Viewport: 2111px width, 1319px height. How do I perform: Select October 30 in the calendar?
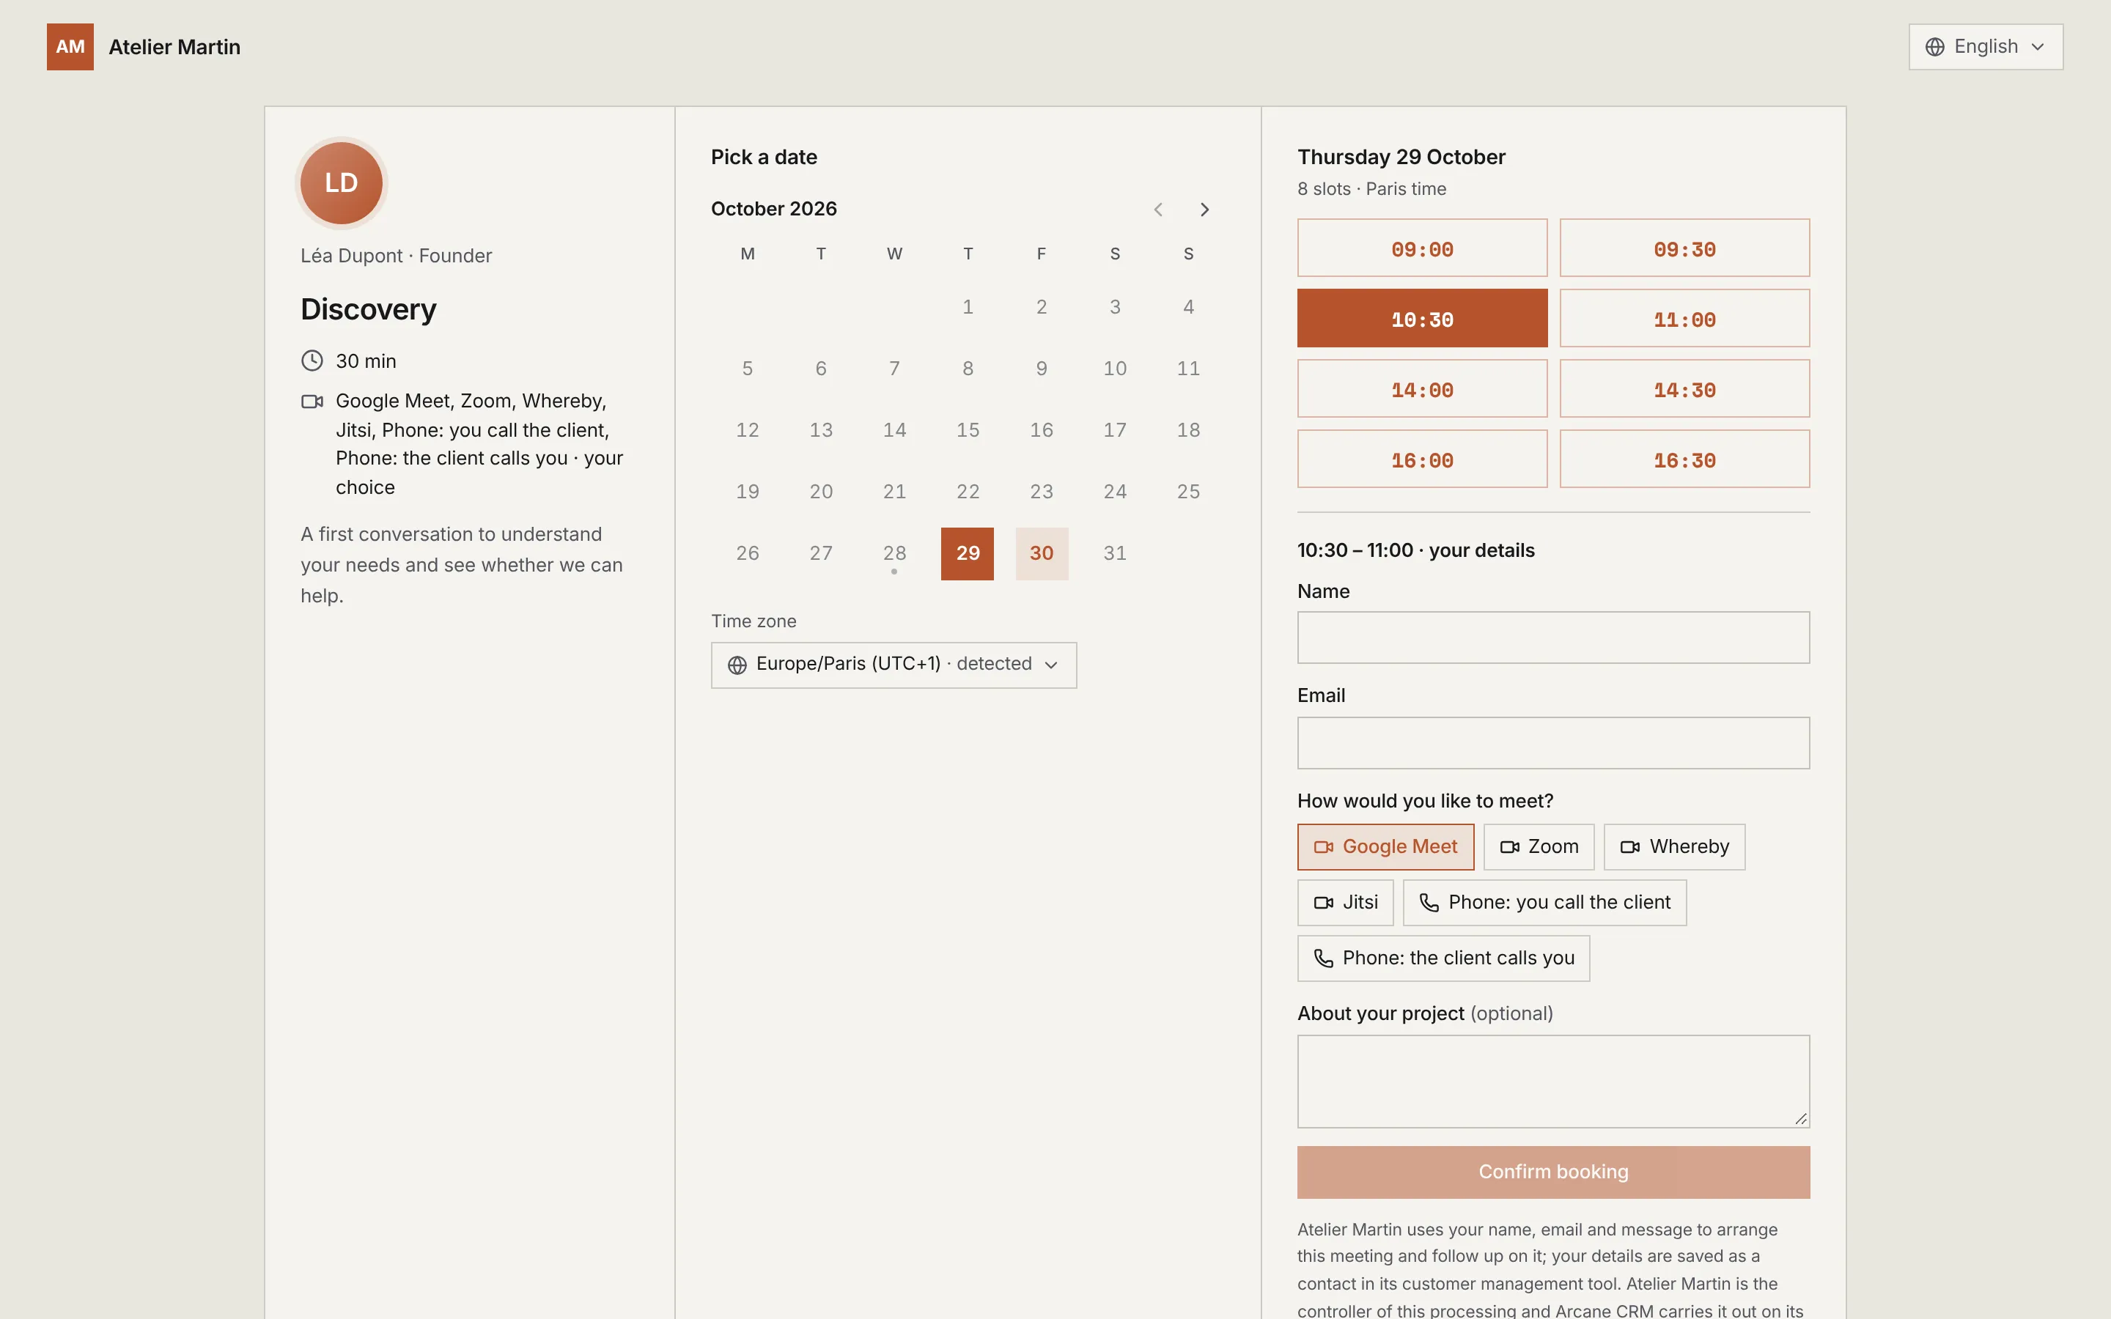click(1042, 553)
